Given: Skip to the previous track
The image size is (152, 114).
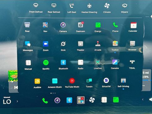Looking at the screenshot, I should point(16,88).
